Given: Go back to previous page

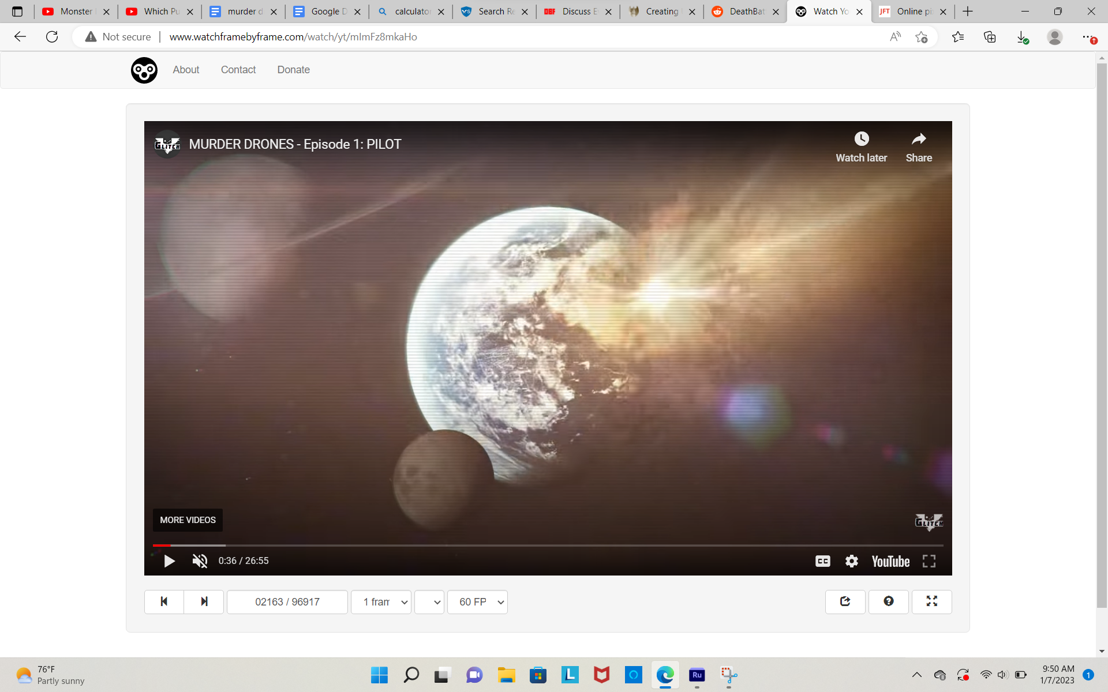Looking at the screenshot, I should 20,37.
